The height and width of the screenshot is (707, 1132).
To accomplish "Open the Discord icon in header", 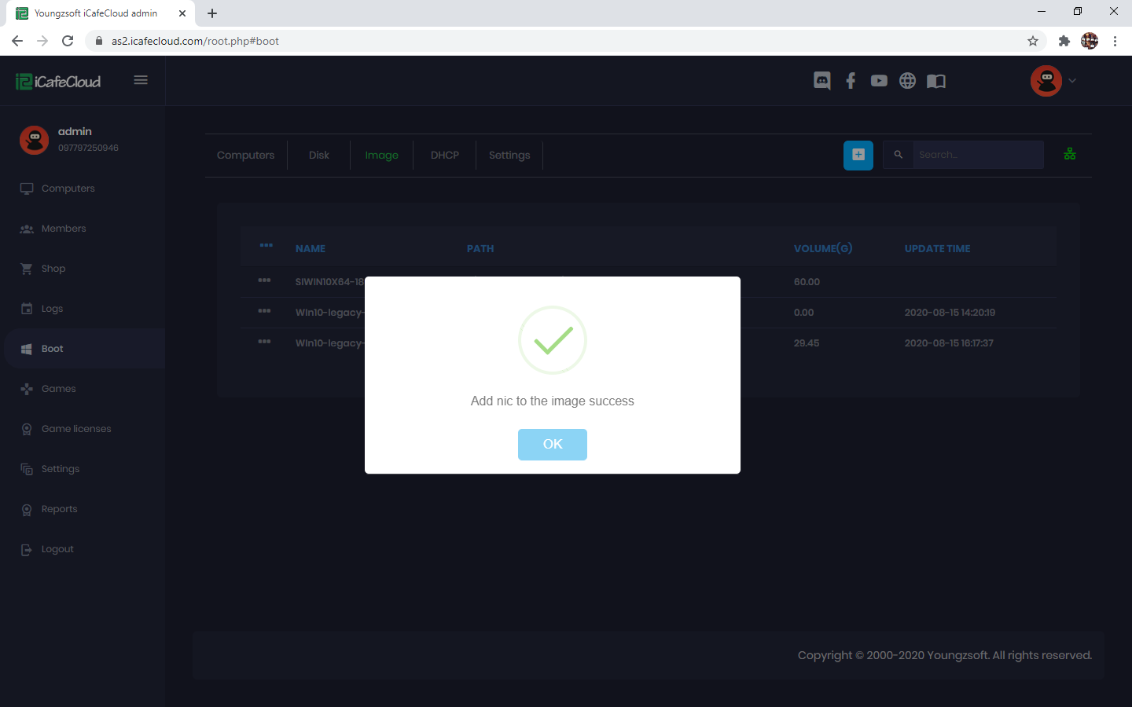I will 821,81.
